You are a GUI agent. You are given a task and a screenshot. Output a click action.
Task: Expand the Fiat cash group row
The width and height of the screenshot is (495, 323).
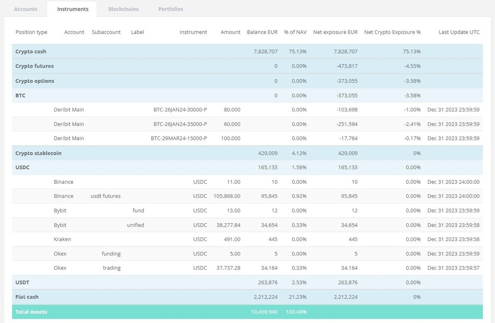pos(27,297)
